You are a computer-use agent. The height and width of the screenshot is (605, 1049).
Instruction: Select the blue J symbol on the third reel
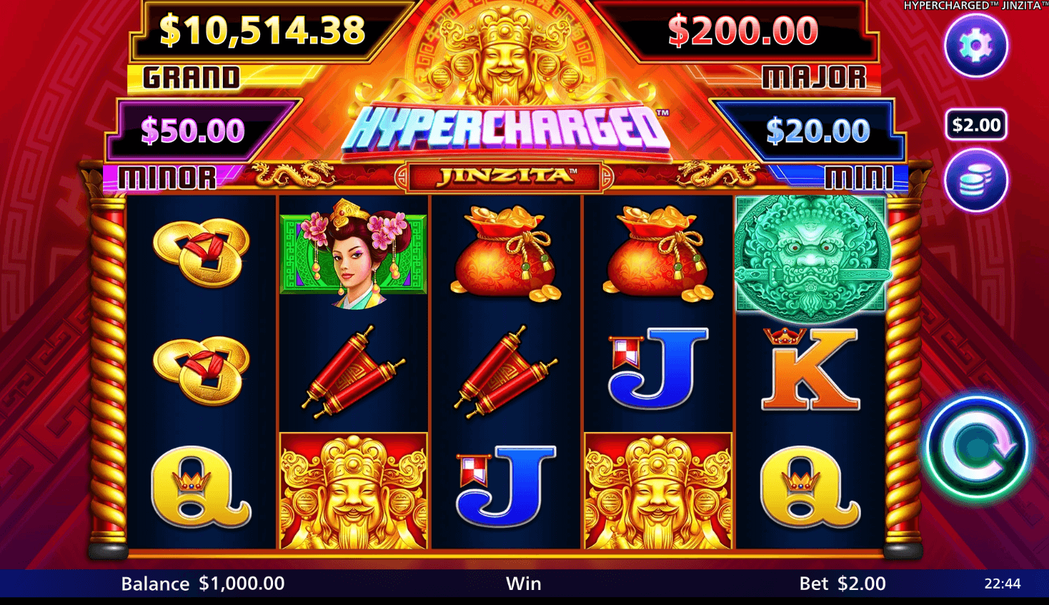pyautogui.click(x=506, y=486)
